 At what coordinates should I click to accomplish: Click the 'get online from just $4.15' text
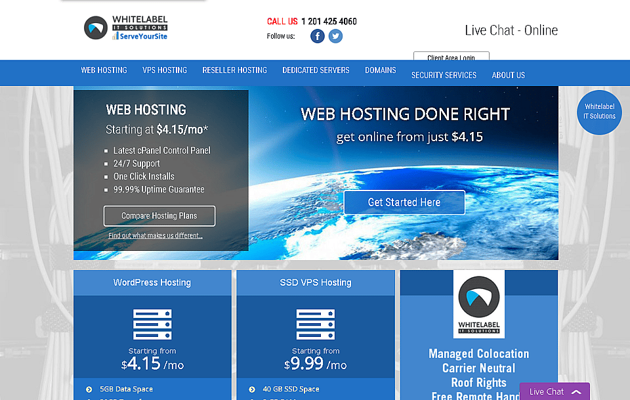pos(409,137)
